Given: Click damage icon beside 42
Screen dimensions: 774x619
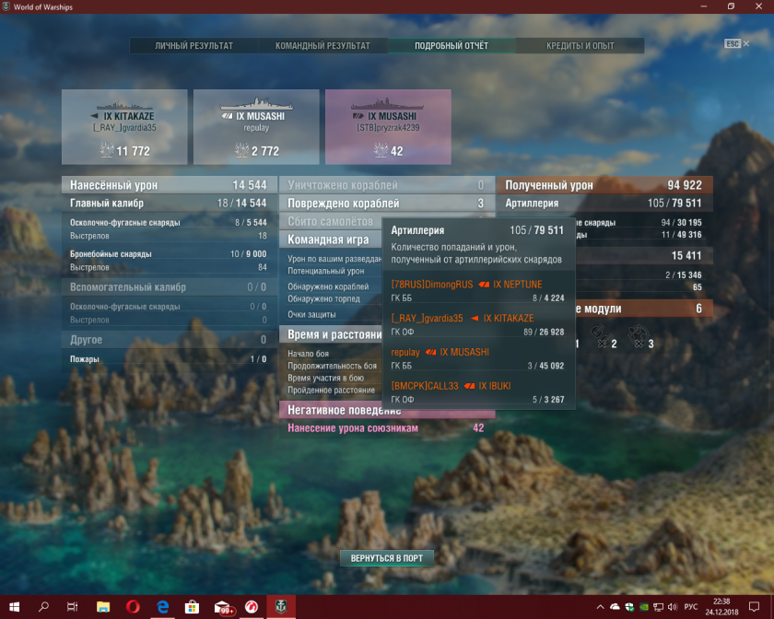Looking at the screenshot, I should click(x=381, y=150).
